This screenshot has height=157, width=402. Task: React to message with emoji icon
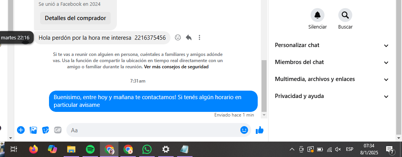click(x=178, y=37)
